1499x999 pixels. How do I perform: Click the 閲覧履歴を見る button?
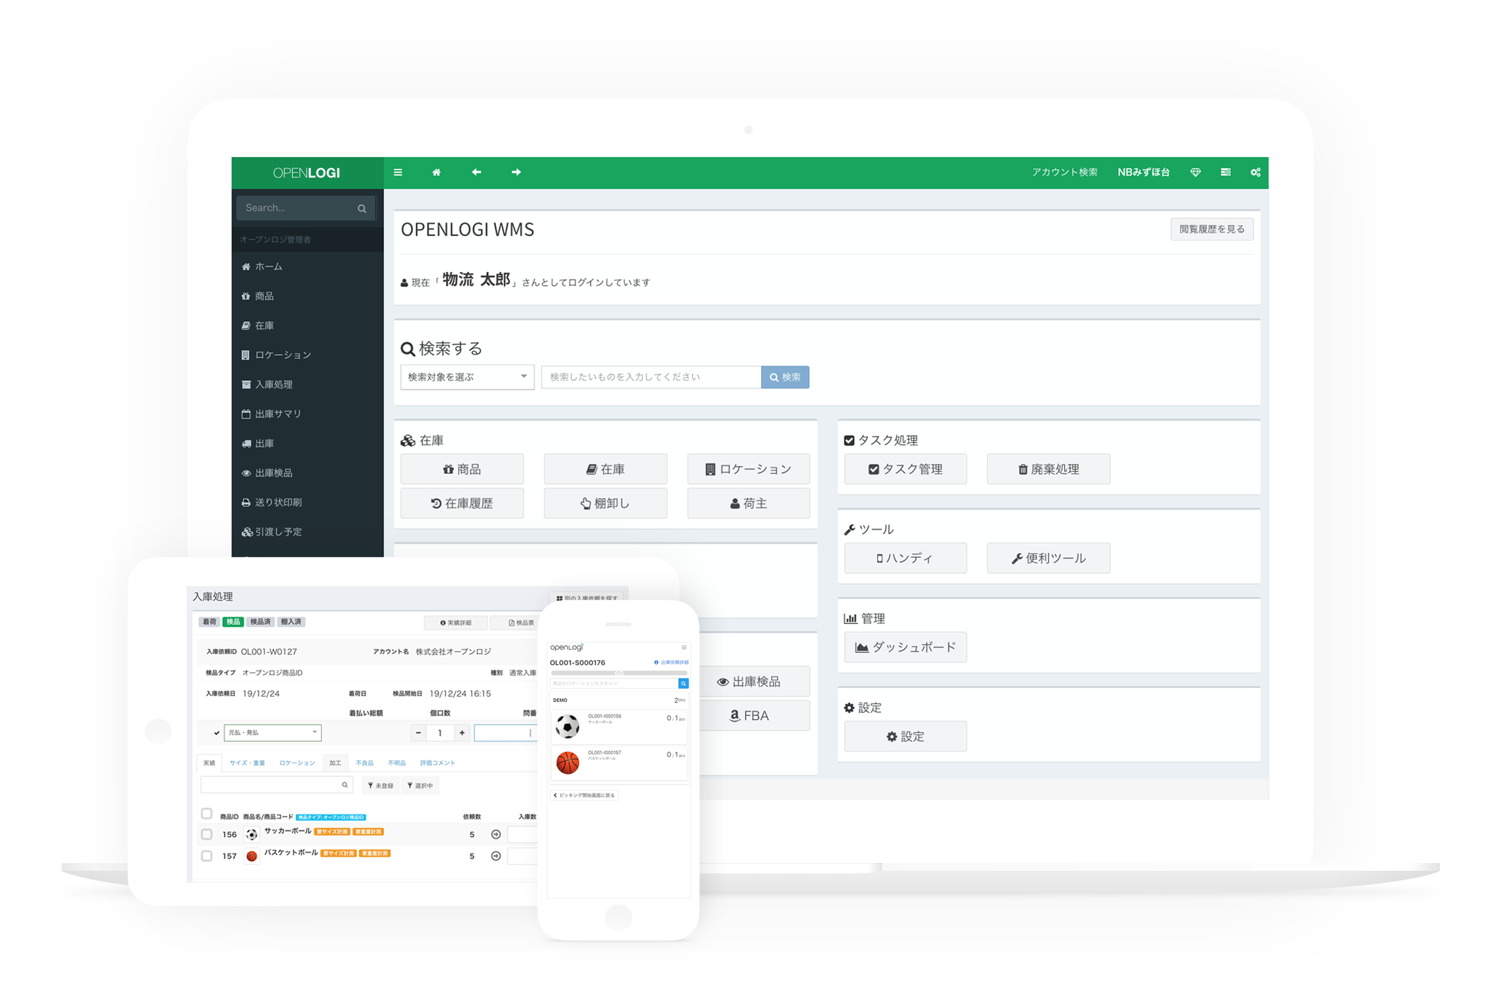pos(1211,229)
